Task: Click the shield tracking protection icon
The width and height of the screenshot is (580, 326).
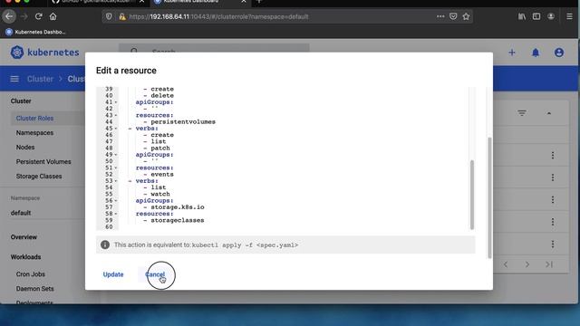Action: point(109,16)
